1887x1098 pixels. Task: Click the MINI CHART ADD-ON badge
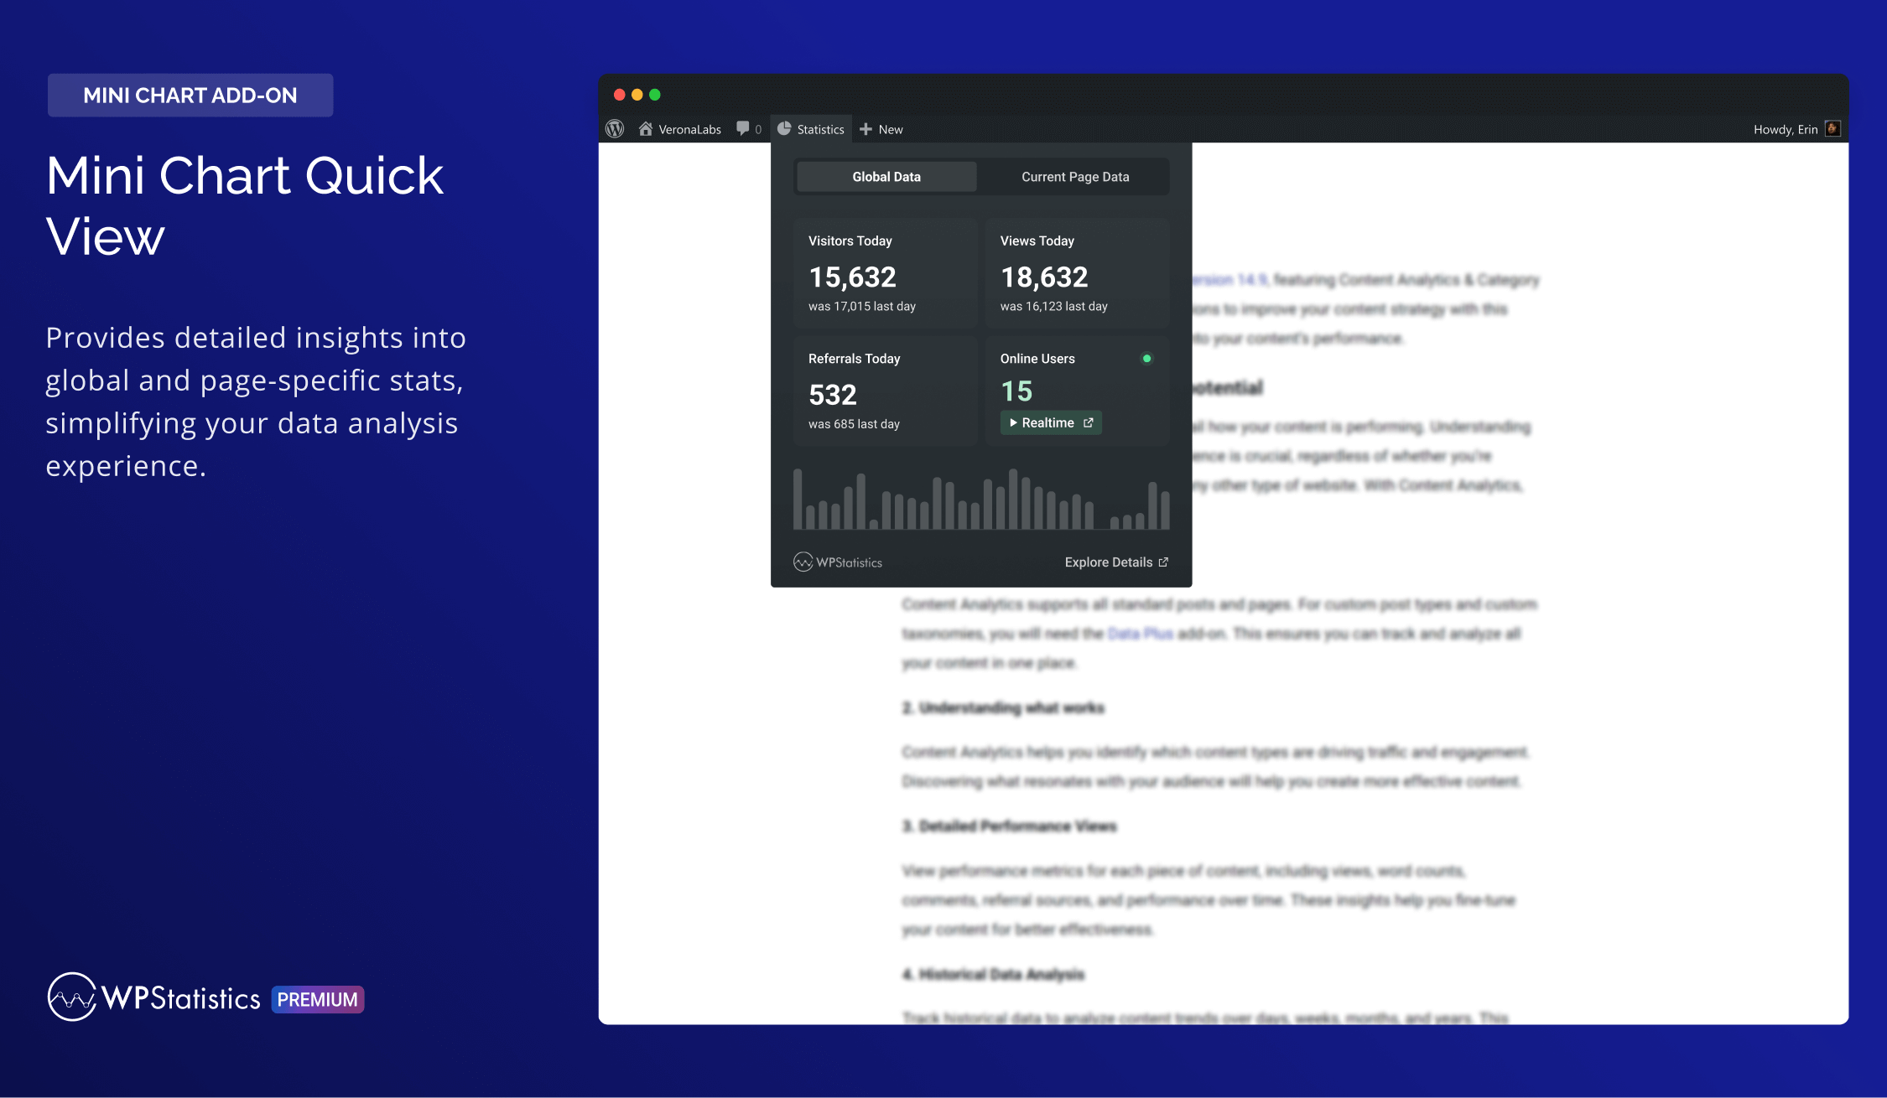coord(190,96)
